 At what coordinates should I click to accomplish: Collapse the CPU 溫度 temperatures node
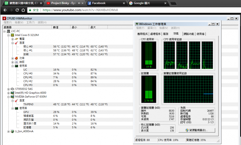[x=13, y=43]
